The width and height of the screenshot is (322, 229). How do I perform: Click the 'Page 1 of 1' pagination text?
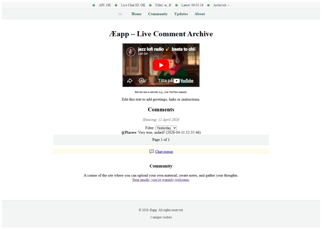(x=161, y=140)
